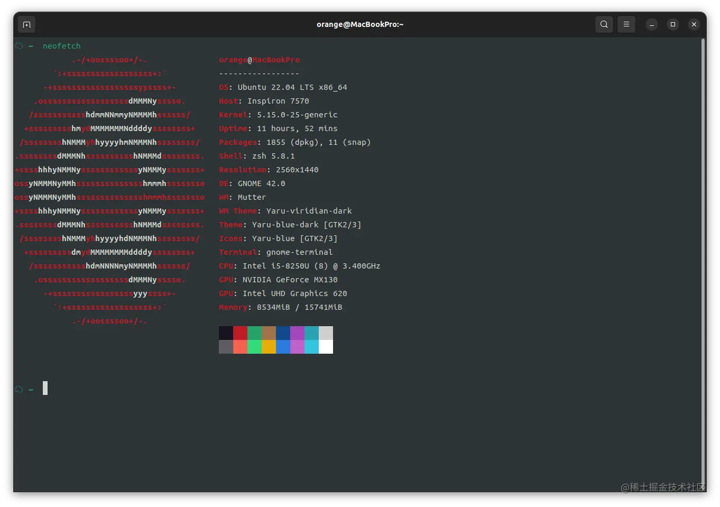Click the WM line showing Mutter
Screen dimensions: 720x507
pyautogui.click(x=243, y=197)
